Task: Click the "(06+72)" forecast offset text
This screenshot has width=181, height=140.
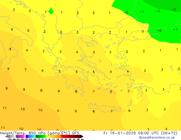Action: tap(169, 133)
